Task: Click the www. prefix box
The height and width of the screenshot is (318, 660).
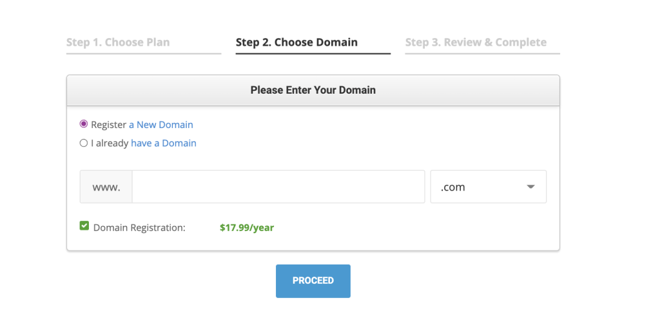Action: 106,187
